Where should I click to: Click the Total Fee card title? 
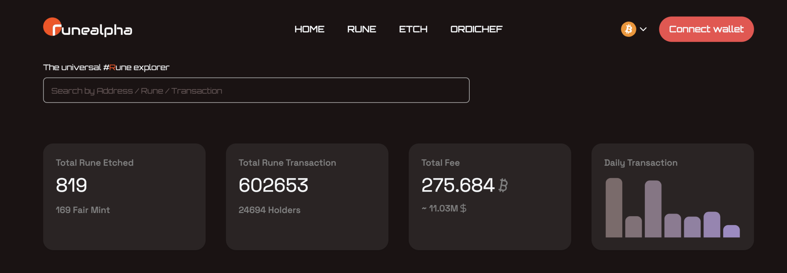coord(440,163)
